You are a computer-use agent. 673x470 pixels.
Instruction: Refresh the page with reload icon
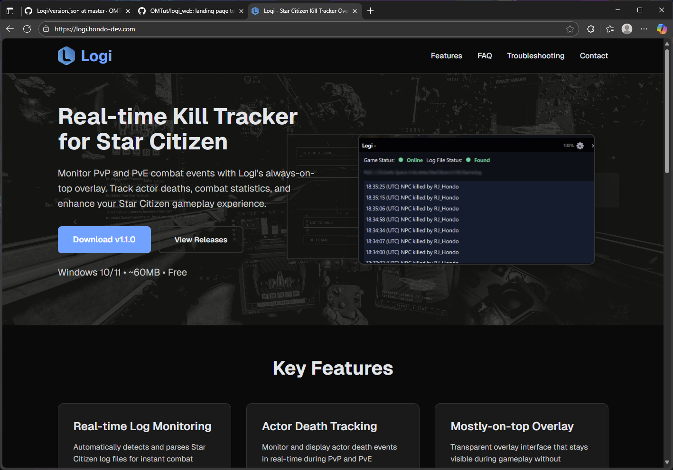point(27,29)
